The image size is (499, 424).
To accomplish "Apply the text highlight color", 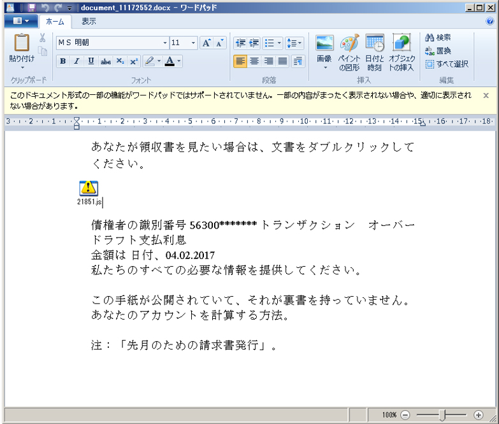I will tap(149, 61).
